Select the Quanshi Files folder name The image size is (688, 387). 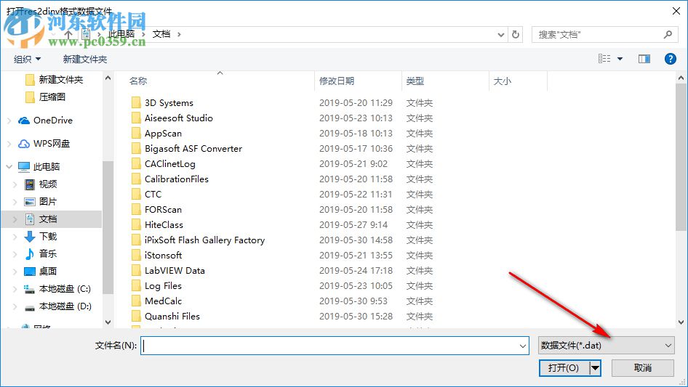tap(172, 316)
